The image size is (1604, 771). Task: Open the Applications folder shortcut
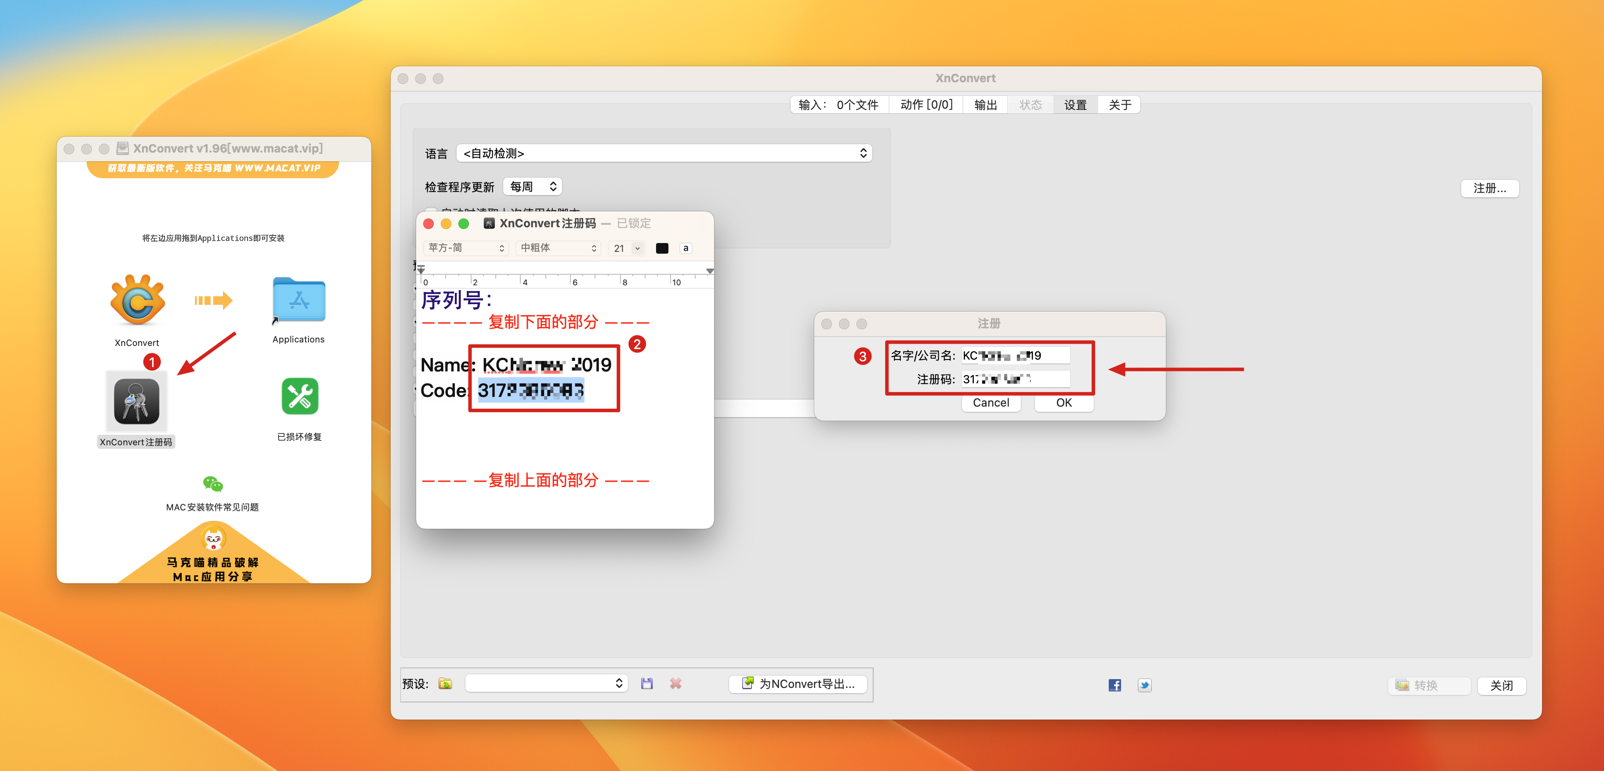299,299
